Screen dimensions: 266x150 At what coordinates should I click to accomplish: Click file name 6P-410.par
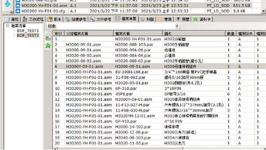126,121
